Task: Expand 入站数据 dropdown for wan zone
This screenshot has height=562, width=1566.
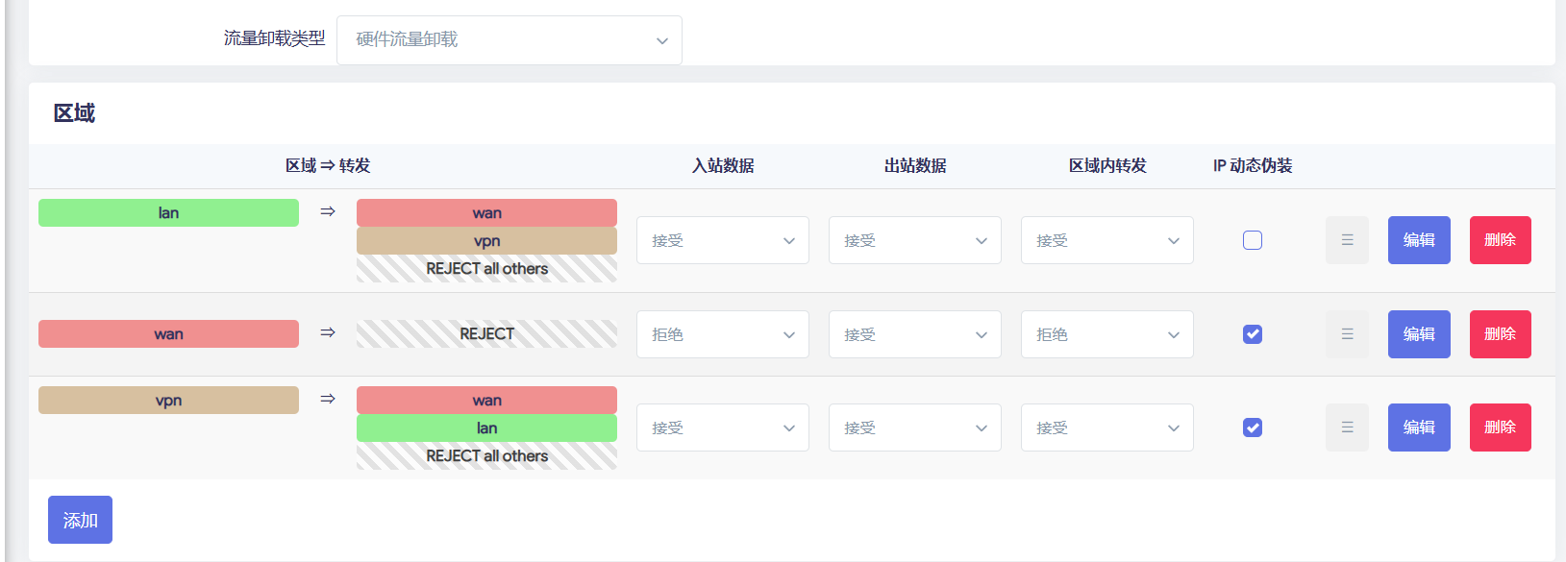Action: tap(723, 334)
